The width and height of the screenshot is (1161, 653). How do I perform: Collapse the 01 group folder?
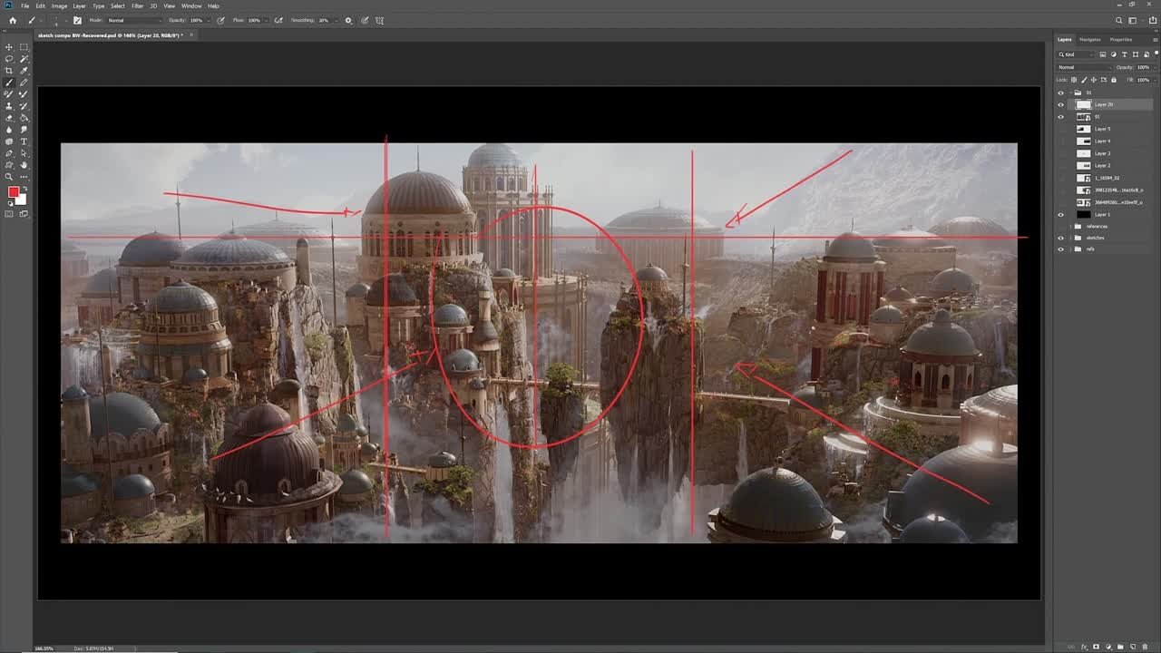pos(1070,93)
